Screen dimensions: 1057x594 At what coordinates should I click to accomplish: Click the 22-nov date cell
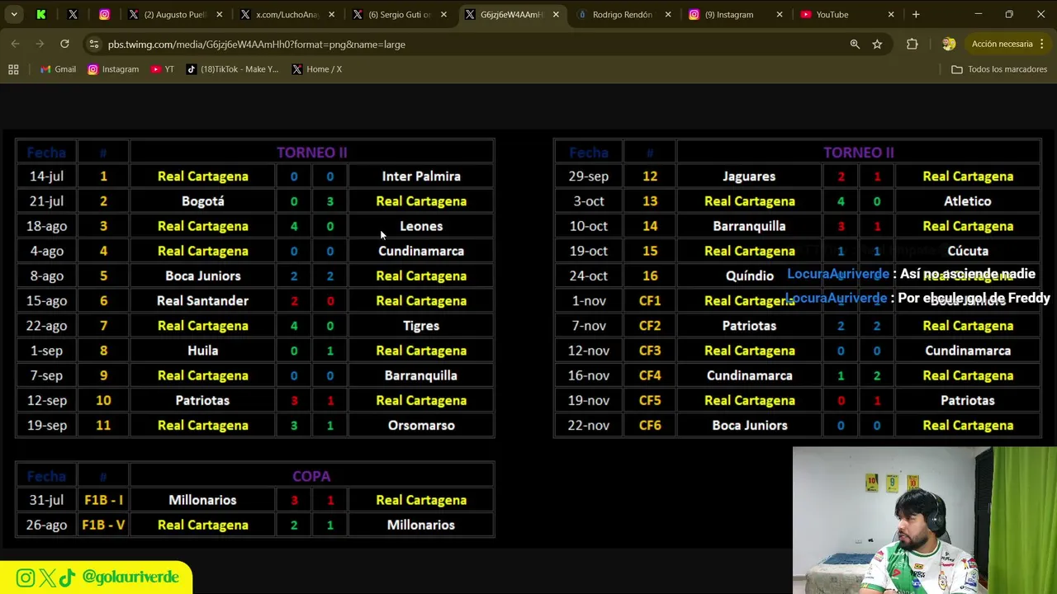pos(589,426)
